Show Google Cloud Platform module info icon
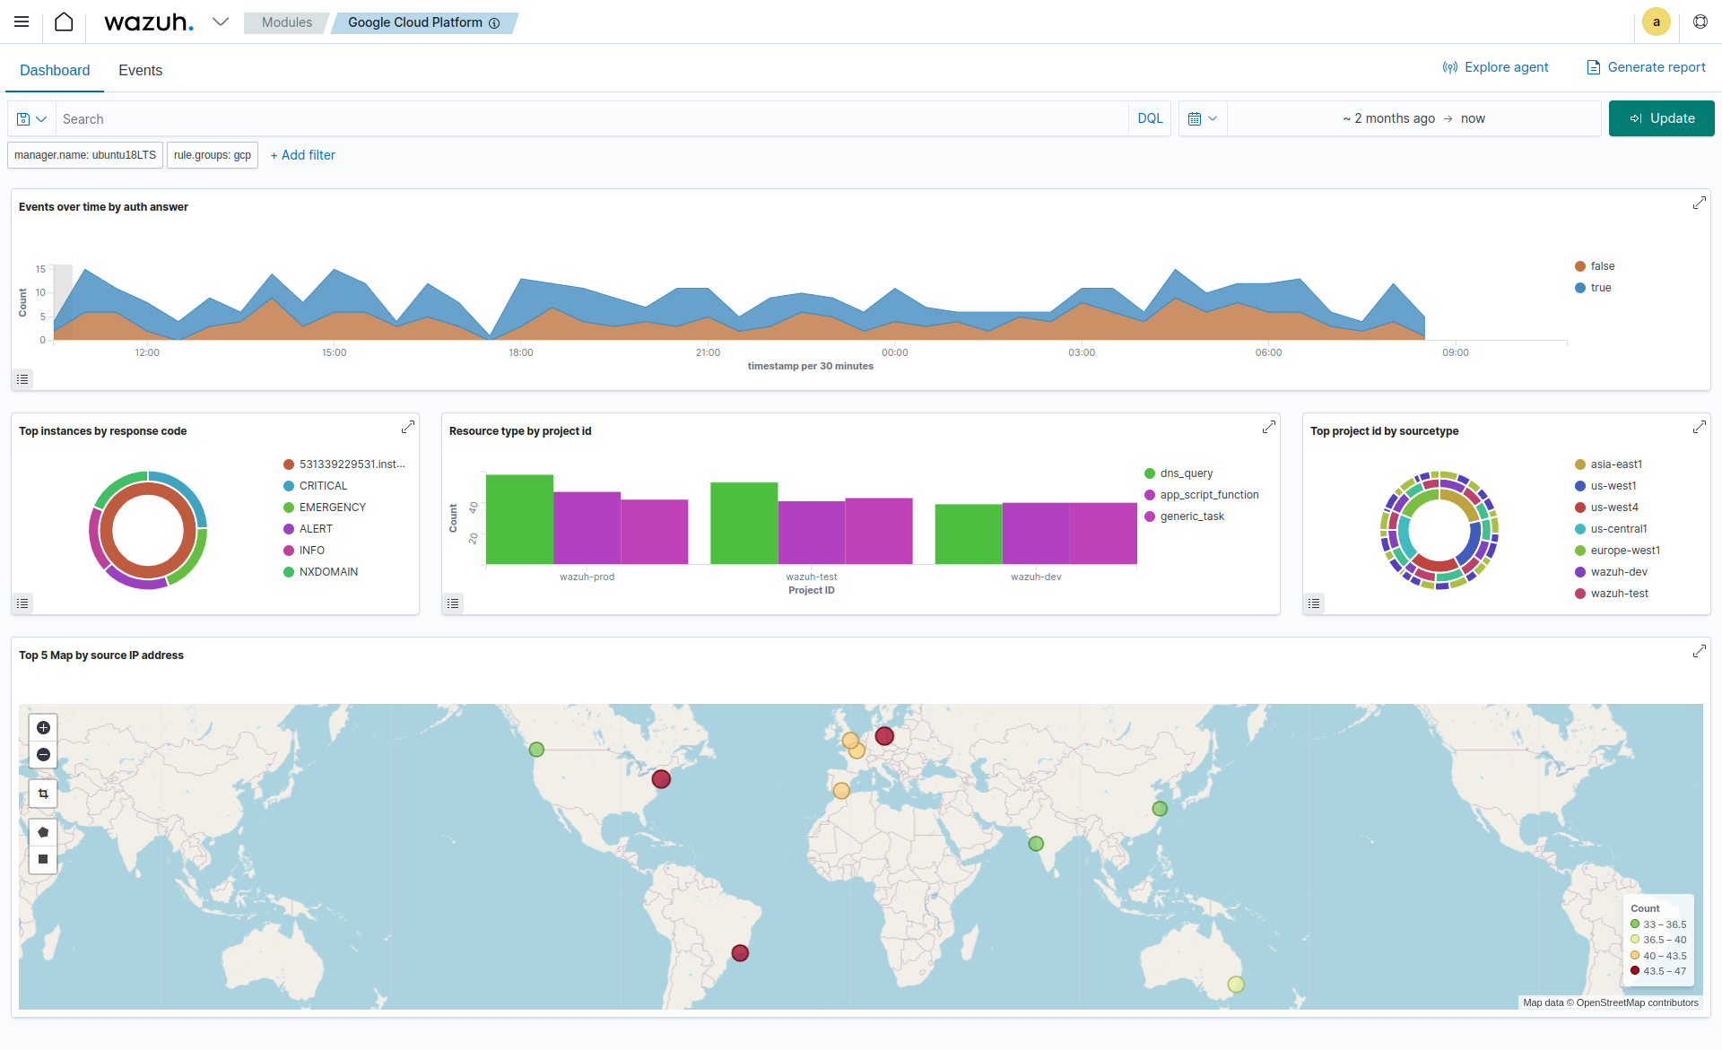 [x=494, y=23]
